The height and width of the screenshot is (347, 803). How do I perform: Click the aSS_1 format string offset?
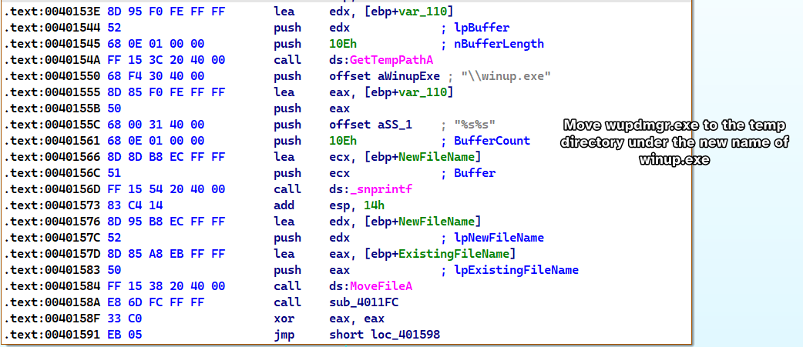tap(393, 125)
